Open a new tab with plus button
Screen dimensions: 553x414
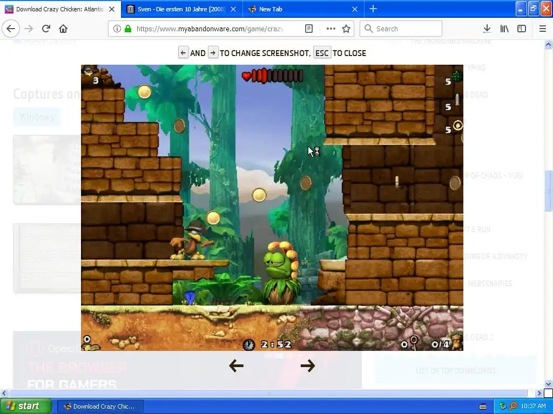373,9
